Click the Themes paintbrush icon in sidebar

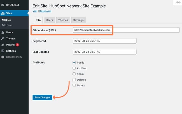click(x=3, y=39)
